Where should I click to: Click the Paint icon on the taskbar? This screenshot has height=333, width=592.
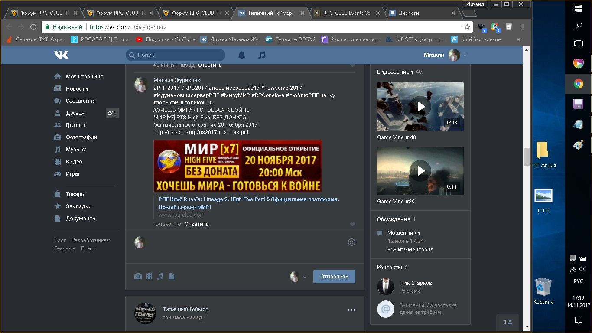coord(579,145)
